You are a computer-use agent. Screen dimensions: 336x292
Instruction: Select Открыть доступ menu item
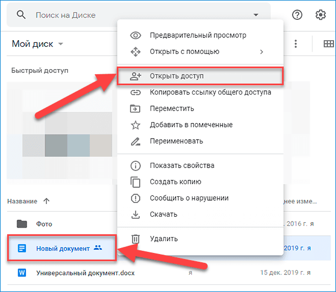click(200, 76)
